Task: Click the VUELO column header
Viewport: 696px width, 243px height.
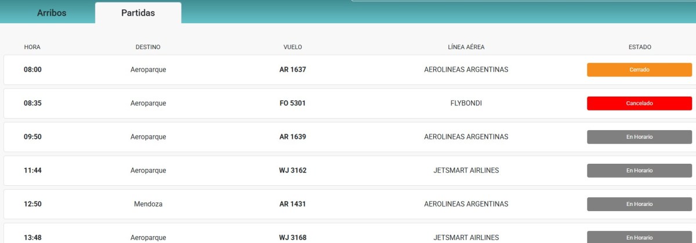Action: [x=292, y=47]
